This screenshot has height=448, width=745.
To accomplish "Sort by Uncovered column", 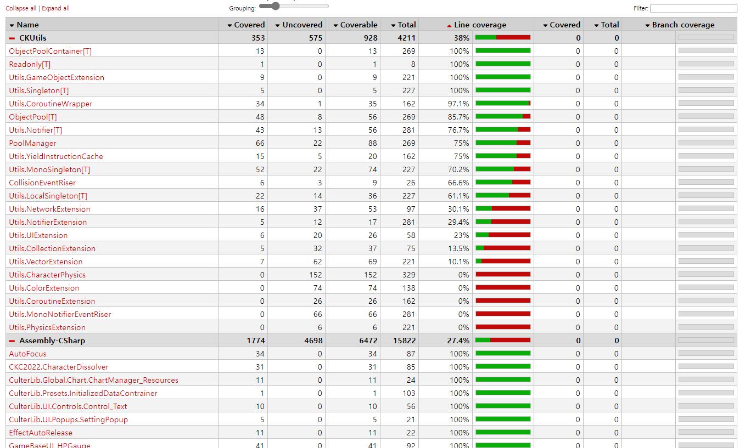I will 299,25.
